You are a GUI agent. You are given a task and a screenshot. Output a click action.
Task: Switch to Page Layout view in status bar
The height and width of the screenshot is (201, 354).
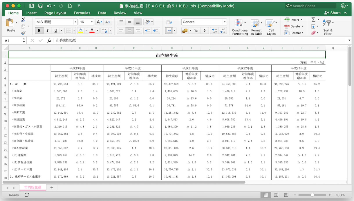(276, 195)
